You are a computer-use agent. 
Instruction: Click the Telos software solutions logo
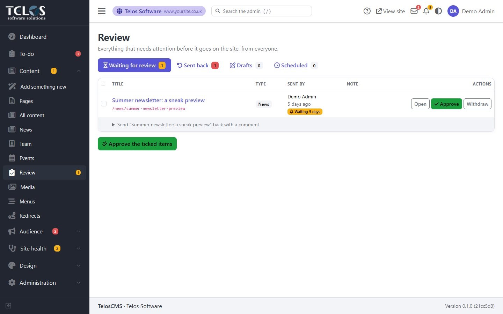click(x=25, y=13)
